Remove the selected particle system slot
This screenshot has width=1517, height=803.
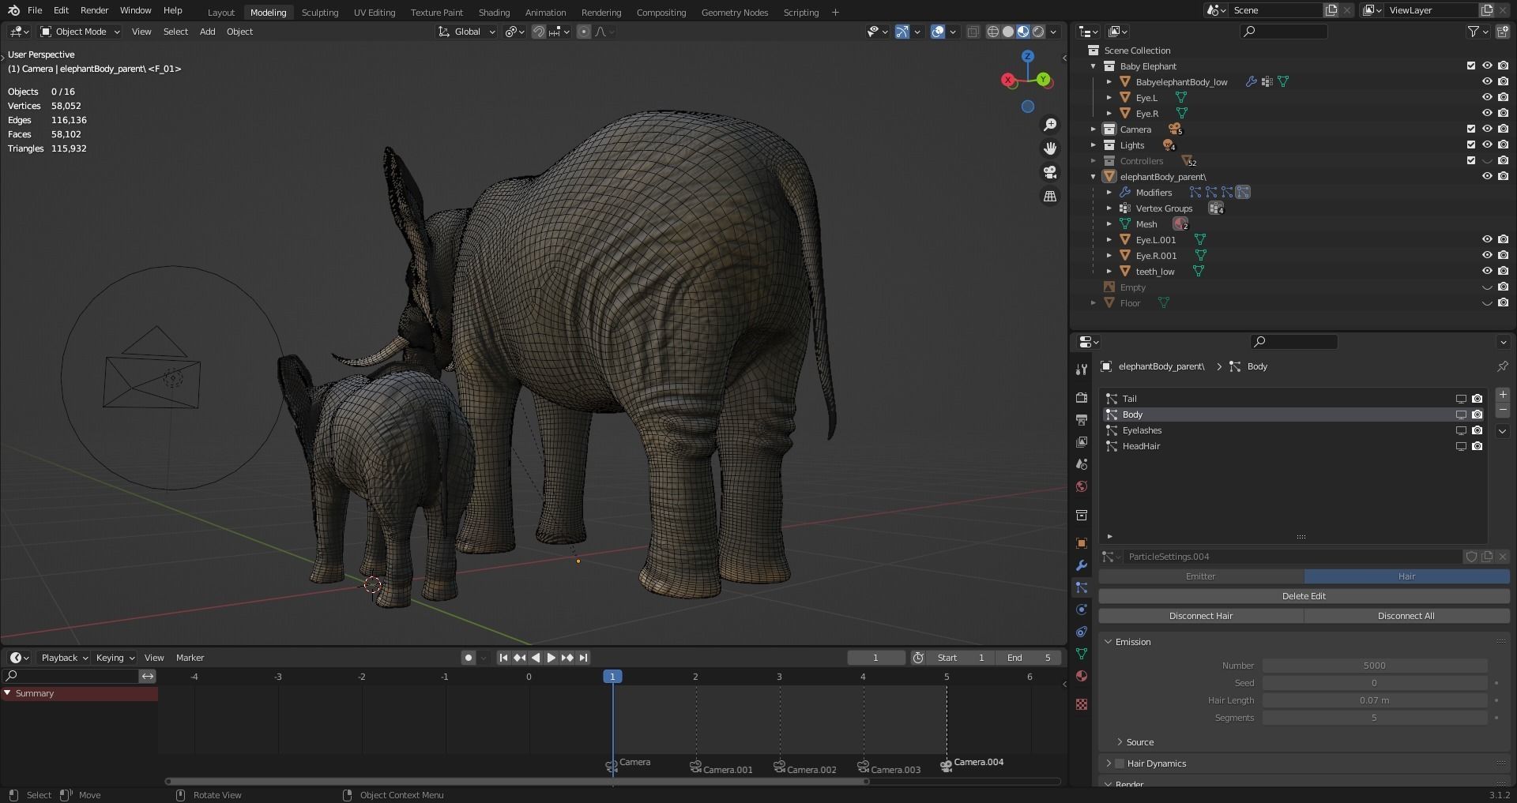click(x=1502, y=409)
